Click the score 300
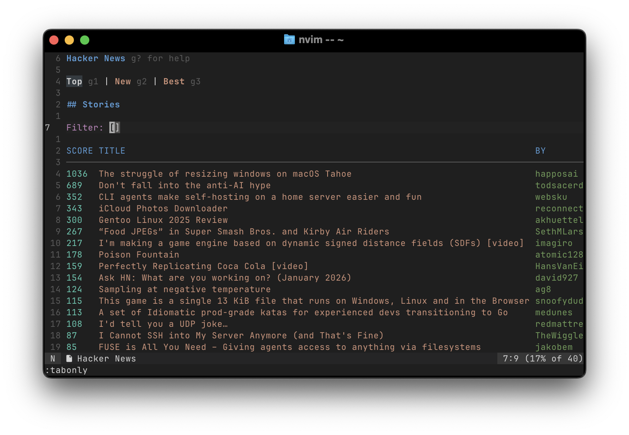The height and width of the screenshot is (435, 629). click(74, 220)
